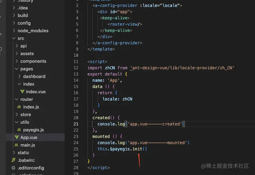Click the JS icon beside main.js
This screenshot has width=255, height=175.
point(16,145)
